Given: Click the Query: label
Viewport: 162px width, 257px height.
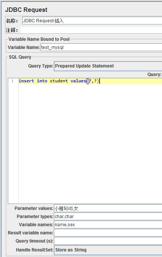Looking at the screenshot, I should (154, 75).
